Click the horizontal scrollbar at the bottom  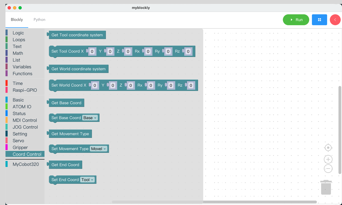click(214, 202)
